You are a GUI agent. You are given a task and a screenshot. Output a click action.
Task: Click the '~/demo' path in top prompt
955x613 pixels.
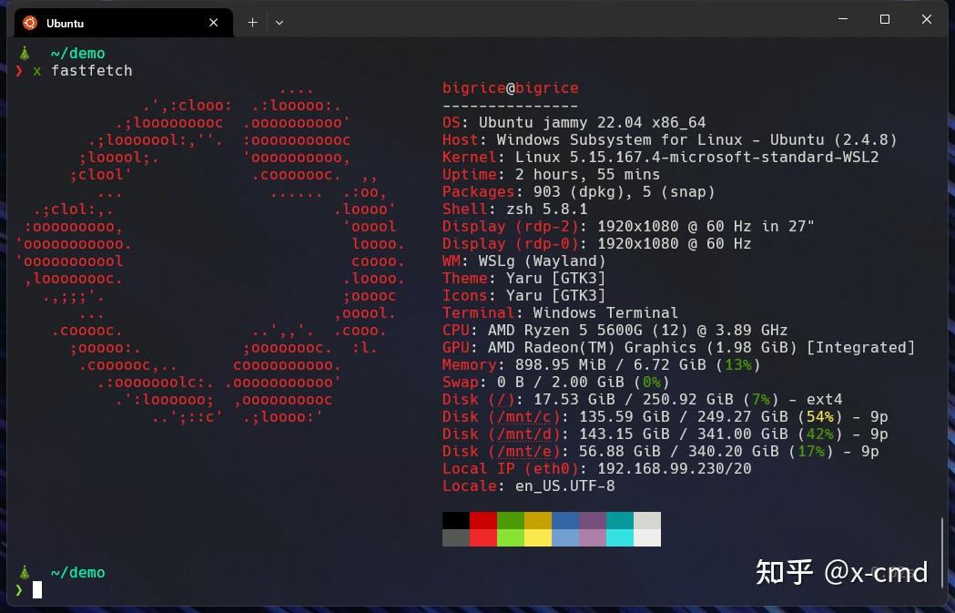tap(78, 54)
